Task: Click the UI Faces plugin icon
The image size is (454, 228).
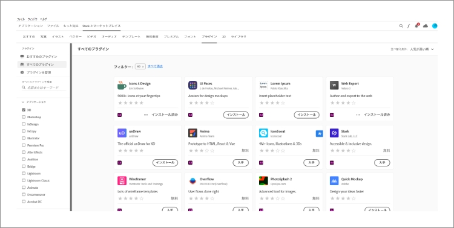Action: [x=192, y=85]
